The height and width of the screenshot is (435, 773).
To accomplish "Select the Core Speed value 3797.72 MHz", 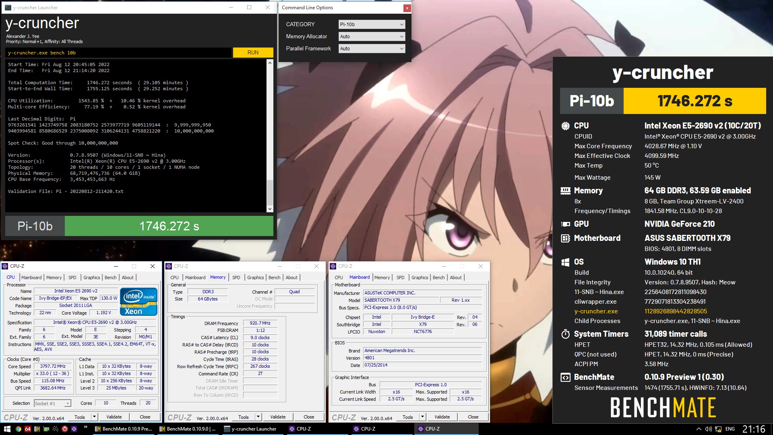I will click(53, 367).
